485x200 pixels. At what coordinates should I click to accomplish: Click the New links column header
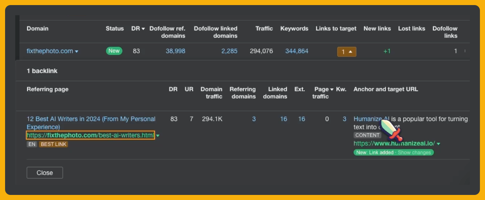[x=377, y=29]
